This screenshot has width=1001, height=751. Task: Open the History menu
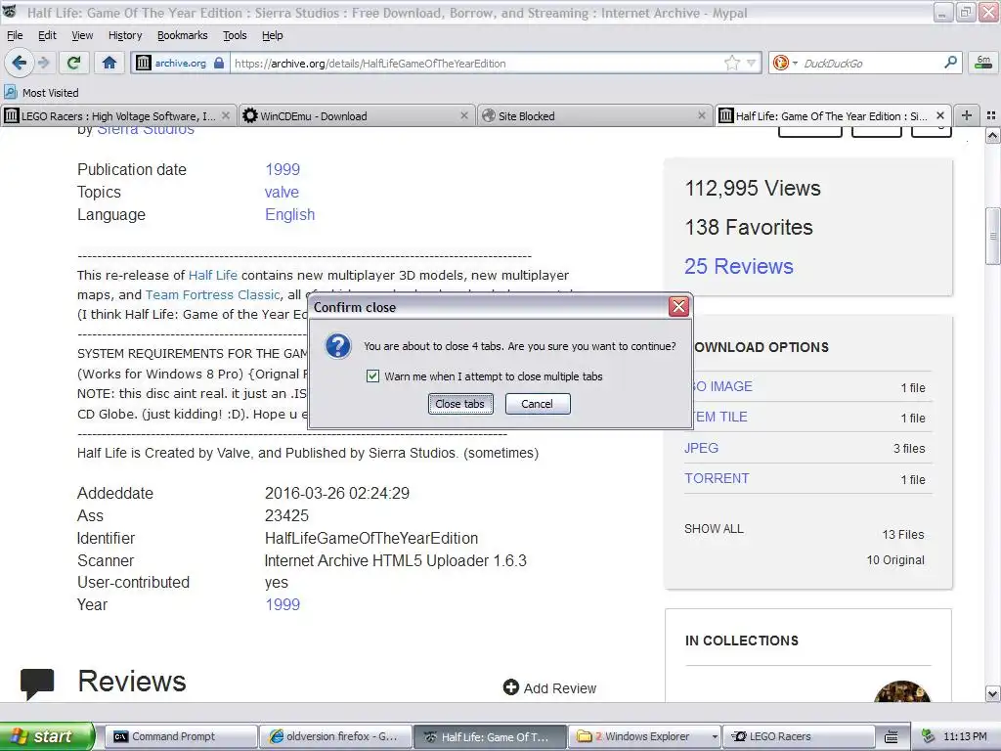click(124, 35)
